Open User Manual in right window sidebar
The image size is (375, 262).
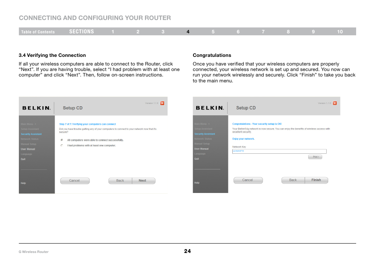click(201, 149)
